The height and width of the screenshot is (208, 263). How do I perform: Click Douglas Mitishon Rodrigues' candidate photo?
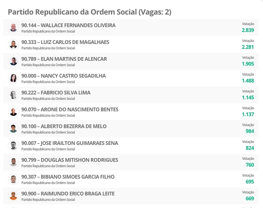tap(13, 162)
